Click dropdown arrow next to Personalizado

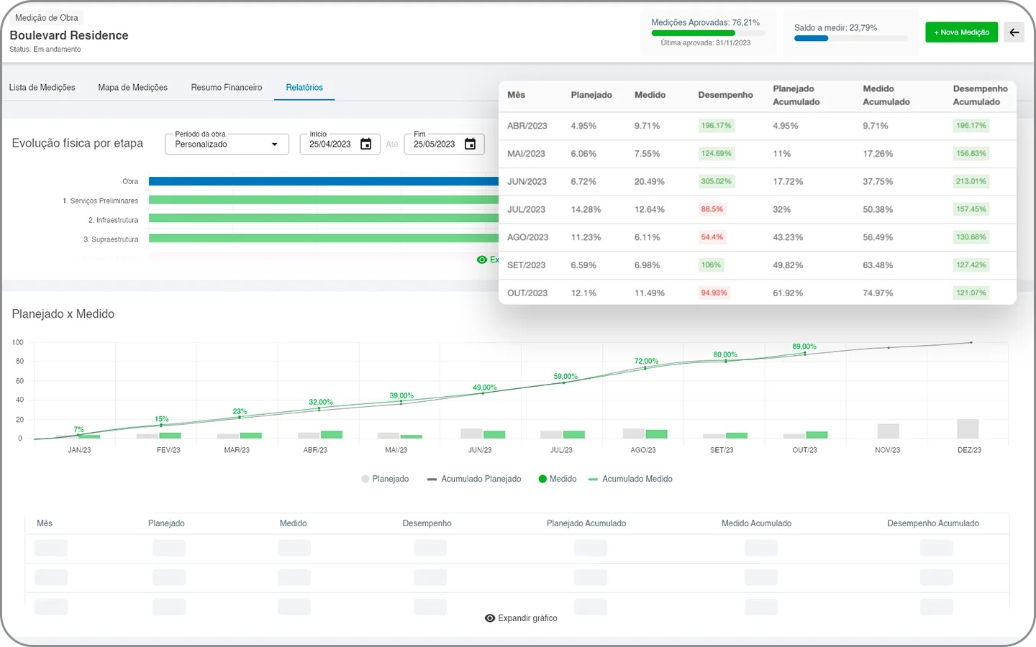tap(275, 144)
